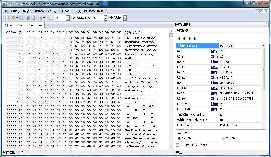Screen dimensions: 271x157
Task: Create a new file with toolbar icon
Action: 7,18
